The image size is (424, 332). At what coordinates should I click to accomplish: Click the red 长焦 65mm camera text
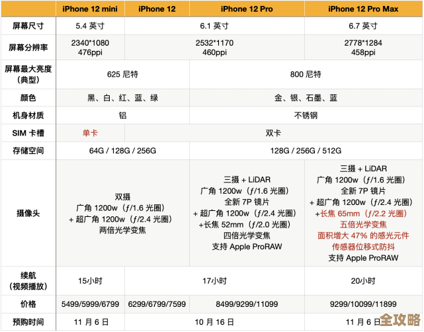click(363, 214)
